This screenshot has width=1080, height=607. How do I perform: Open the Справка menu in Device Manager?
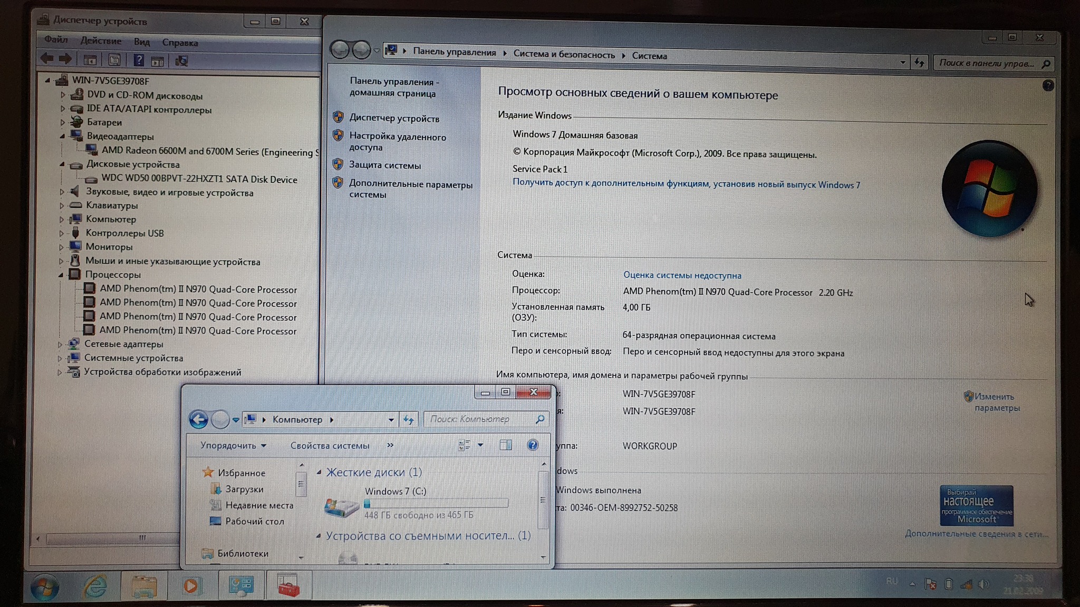[180, 43]
